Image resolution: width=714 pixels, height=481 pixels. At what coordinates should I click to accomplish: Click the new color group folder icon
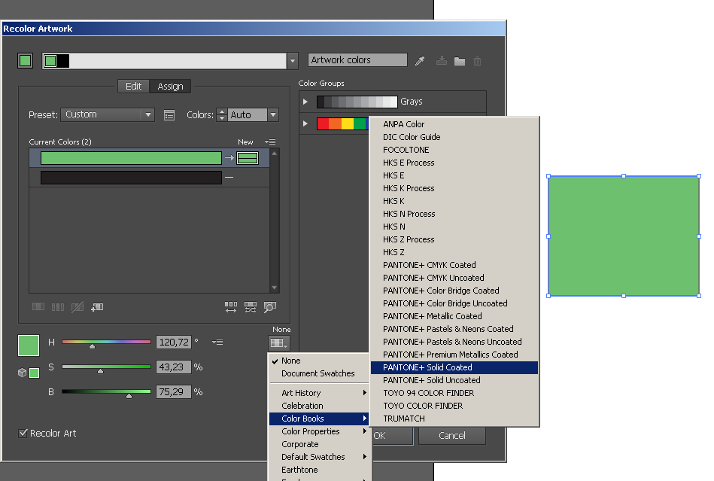[460, 61]
